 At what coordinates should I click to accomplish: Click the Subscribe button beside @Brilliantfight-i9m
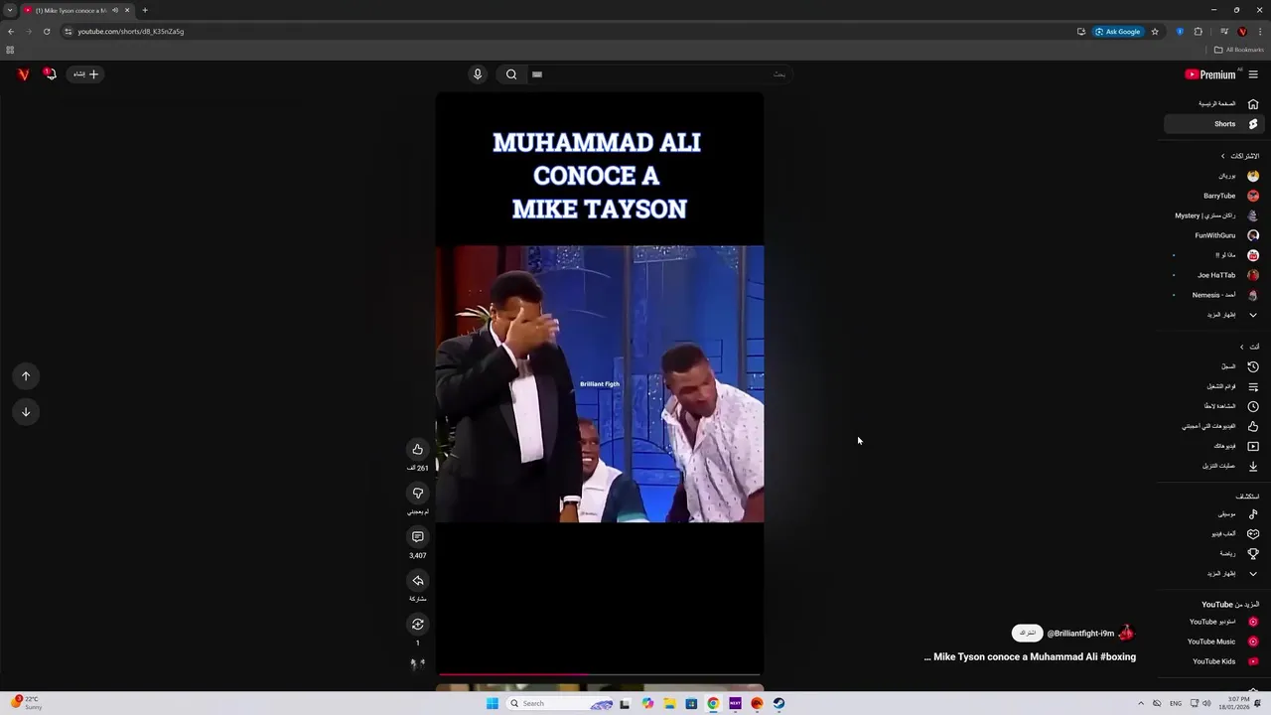click(x=1028, y=633)
